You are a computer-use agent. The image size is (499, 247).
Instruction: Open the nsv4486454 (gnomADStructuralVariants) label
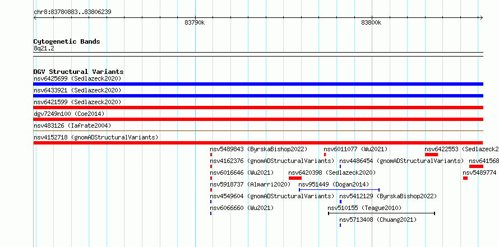click(x=401, y=161)
